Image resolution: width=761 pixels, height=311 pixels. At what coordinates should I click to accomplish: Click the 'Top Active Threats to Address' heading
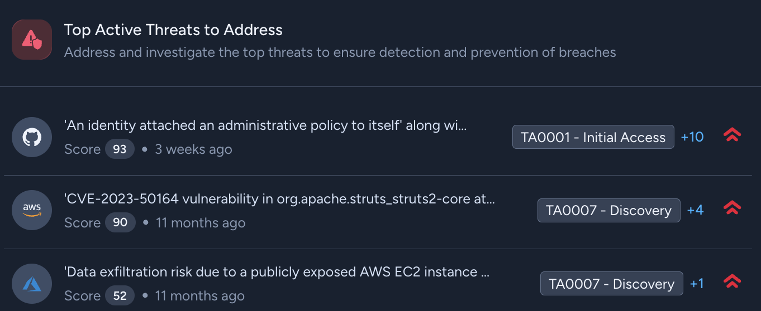[x=173, y=30]
